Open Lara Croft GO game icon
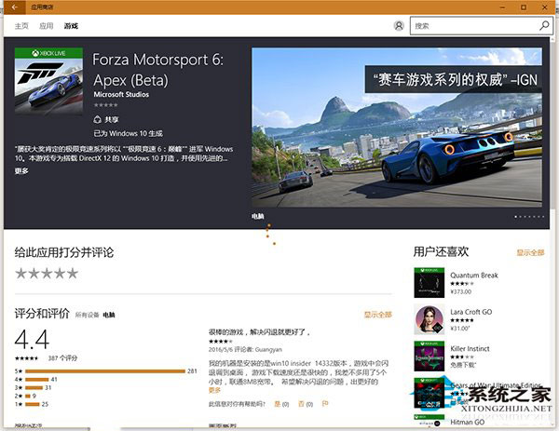The height and width of the screenshot is (431, 559). (429, 319)
